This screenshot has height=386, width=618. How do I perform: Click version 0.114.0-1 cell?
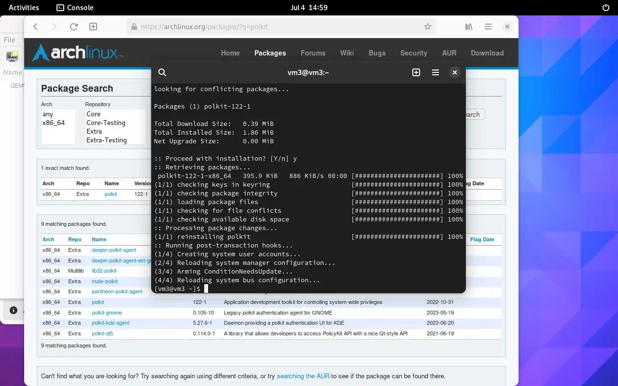204,333
